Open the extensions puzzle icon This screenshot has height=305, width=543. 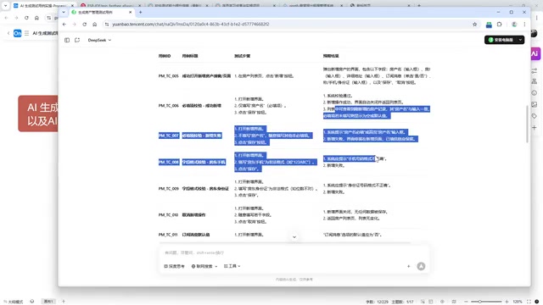pos(499,25)
